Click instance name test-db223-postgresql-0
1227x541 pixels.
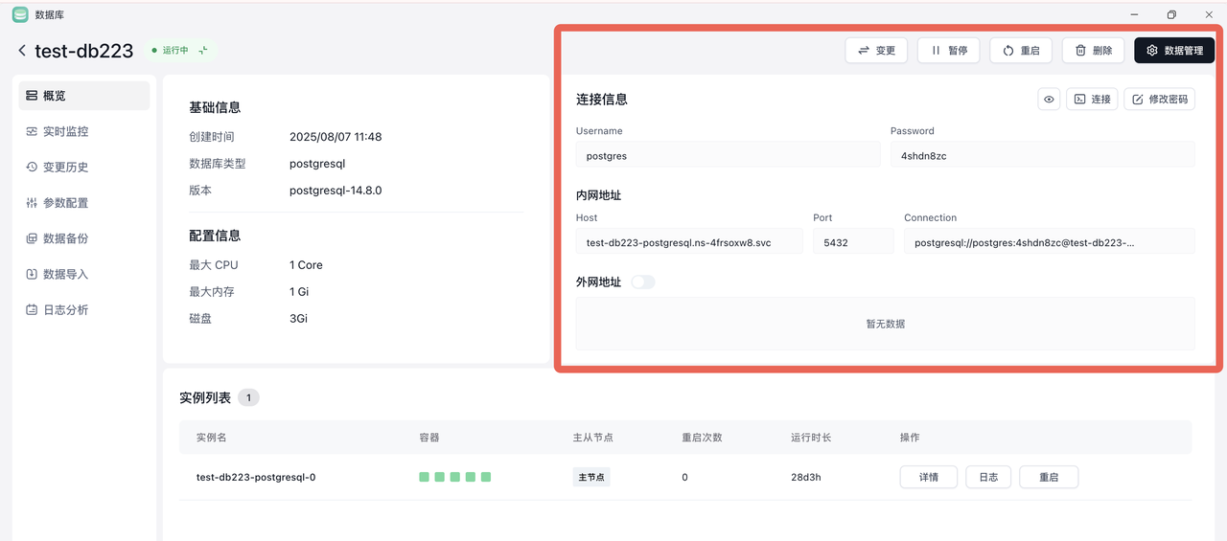coord(256,477)
